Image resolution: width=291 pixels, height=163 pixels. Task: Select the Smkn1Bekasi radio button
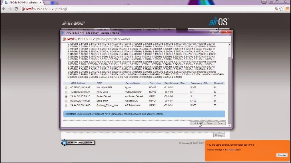click(x=66, y=97)
